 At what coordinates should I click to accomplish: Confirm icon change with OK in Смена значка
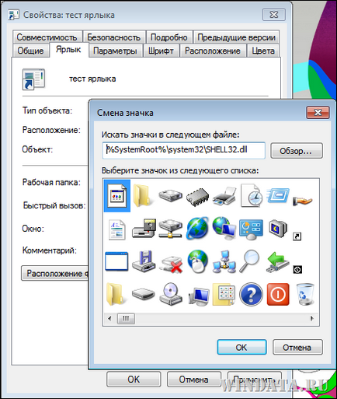241,347
